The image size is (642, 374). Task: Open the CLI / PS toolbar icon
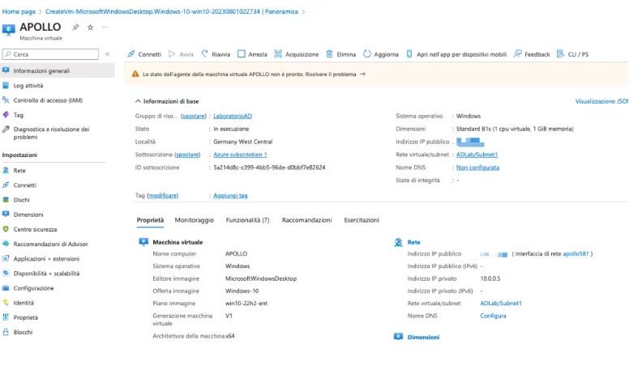point(560,54)
